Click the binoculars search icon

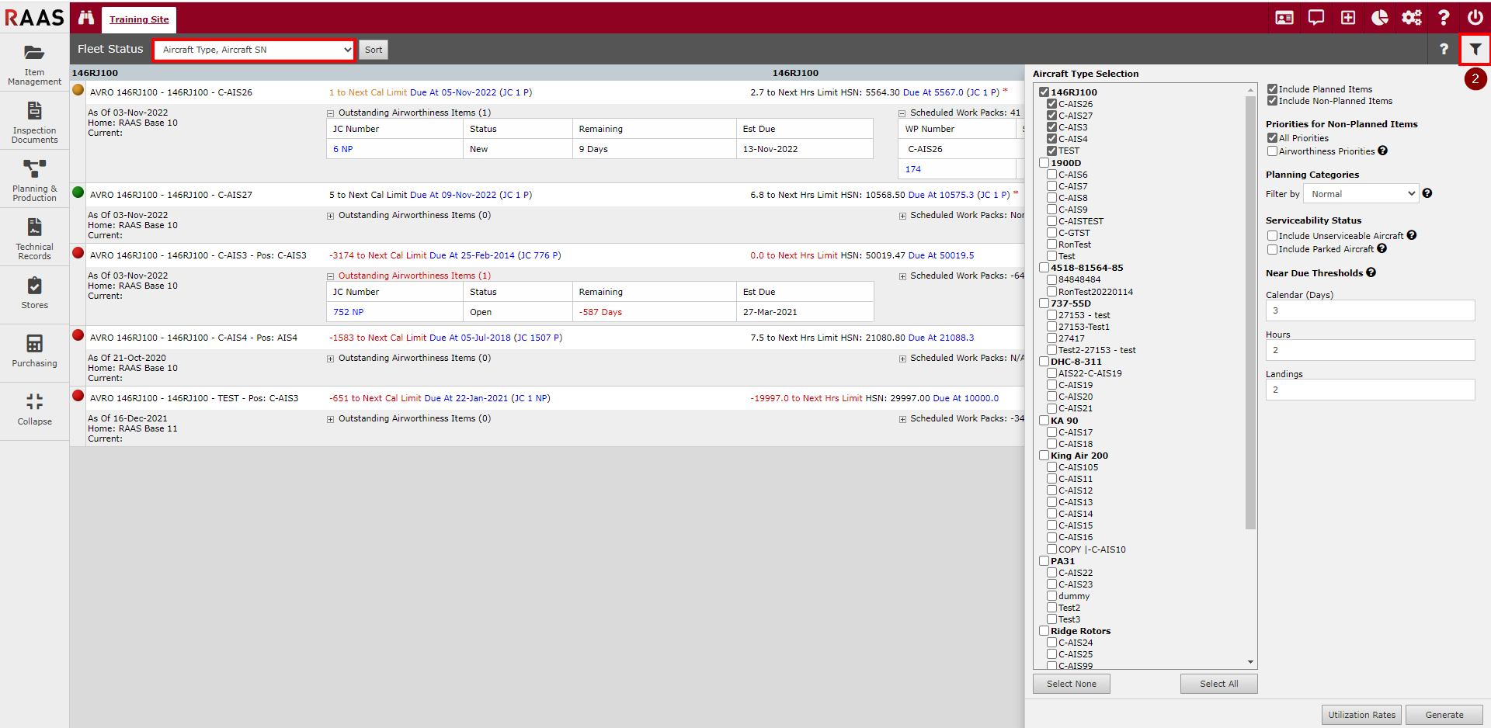(x=85, y=18)
